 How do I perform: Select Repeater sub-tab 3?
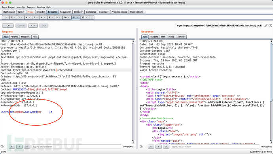click(x=20, y=17)
